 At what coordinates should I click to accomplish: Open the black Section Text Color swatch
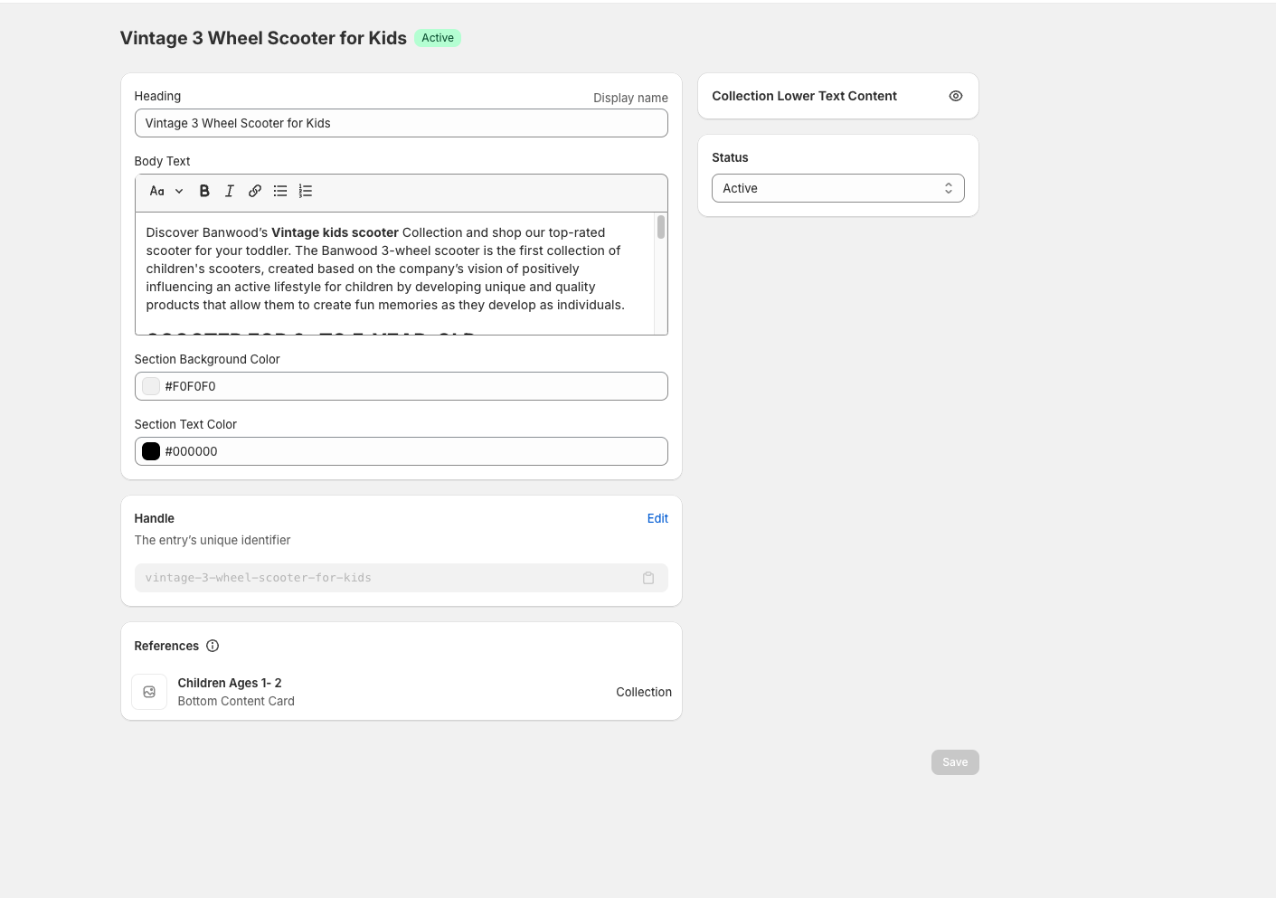[151, 451]
